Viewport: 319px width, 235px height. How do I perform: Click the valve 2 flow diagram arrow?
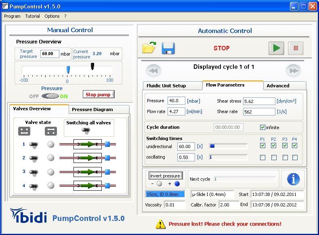point(88,158)
